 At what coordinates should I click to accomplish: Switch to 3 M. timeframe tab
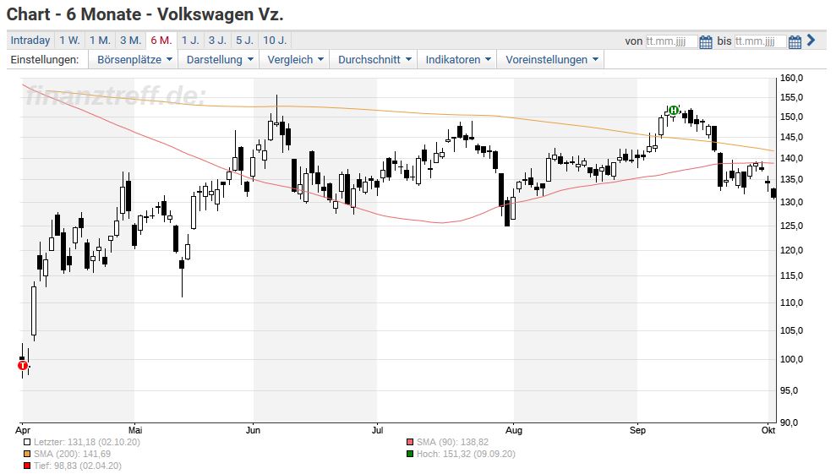pos(130,41)
